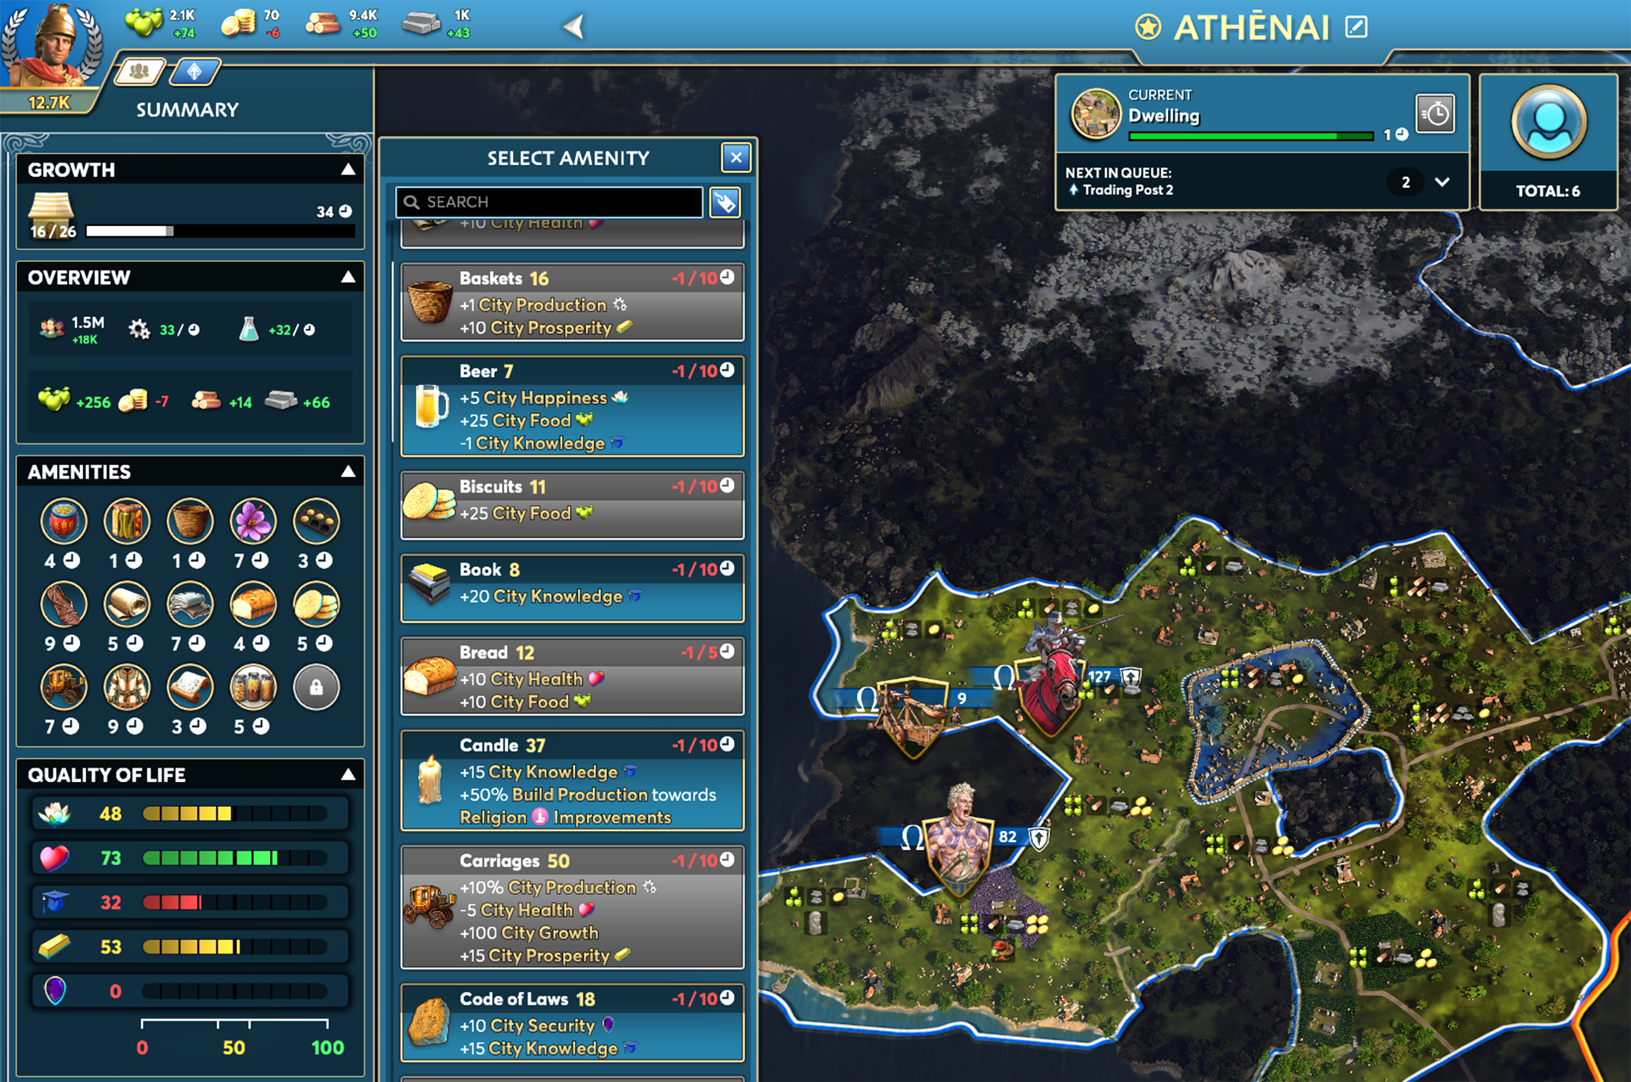This screenshot has width=1631, height=1082.
Task: Toggle the tag filter next to search
Action: [x=725, y=202]
